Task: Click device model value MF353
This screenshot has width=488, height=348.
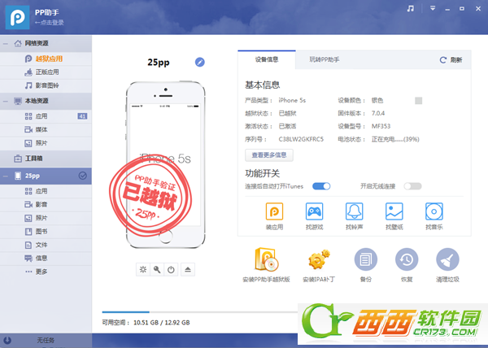Action: pyautogui.click(x=381, y=126)
